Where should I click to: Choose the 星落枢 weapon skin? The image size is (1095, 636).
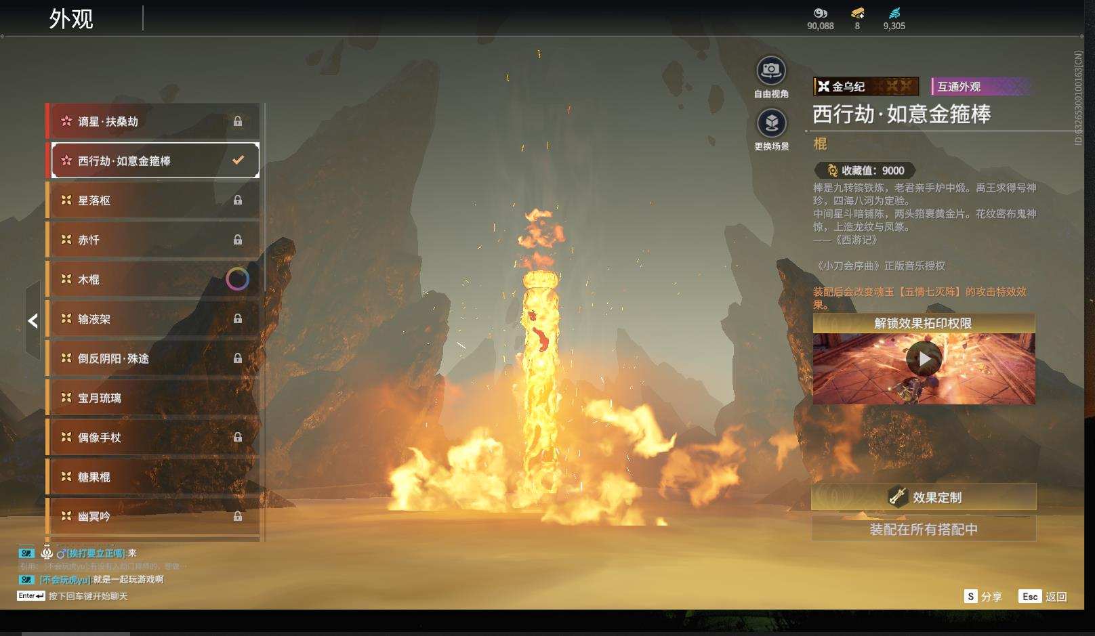(x=153, y=200)
